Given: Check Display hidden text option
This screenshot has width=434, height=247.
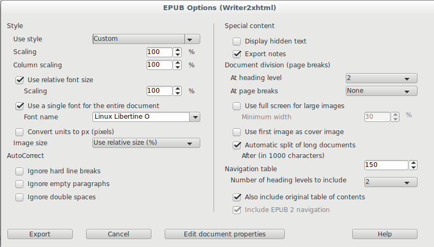Looking at the screenshot, I should tap(237, 41).
